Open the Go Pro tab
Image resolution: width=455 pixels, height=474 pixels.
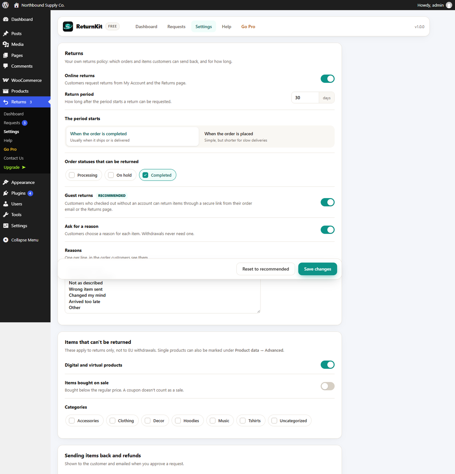pyautogui.click(x=248, y=27)
